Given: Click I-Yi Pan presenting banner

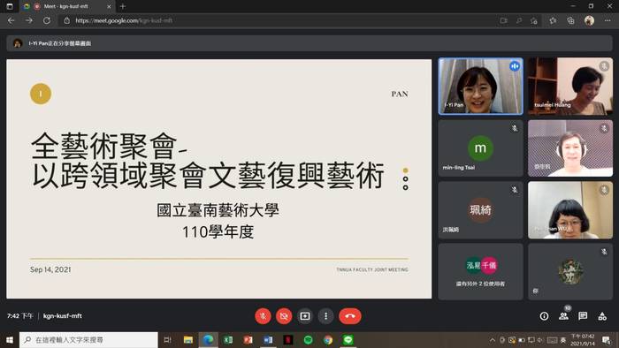Looking at the screenshot, I should click(309, 43).
